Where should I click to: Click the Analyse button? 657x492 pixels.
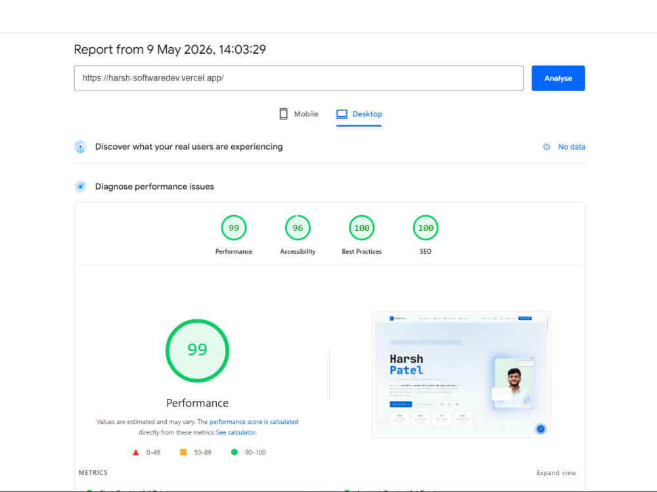(558, 78)
